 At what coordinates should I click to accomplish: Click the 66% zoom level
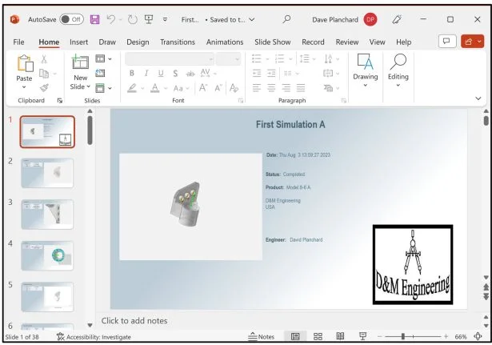[x=460, y=337]
